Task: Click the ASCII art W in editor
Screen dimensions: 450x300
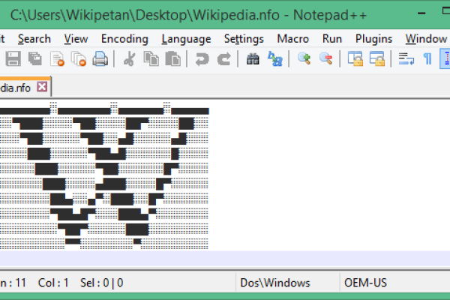Action: coord(104,175)
